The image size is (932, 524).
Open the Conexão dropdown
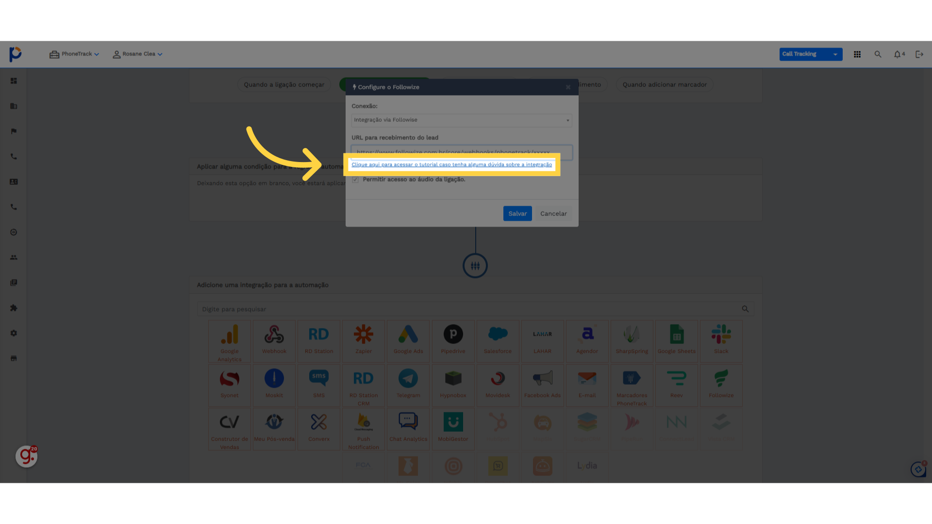click(462, 120)
